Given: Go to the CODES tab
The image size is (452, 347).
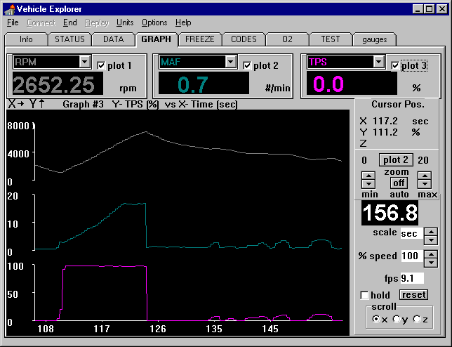Looking at the screenshot, I should point(243,39).
